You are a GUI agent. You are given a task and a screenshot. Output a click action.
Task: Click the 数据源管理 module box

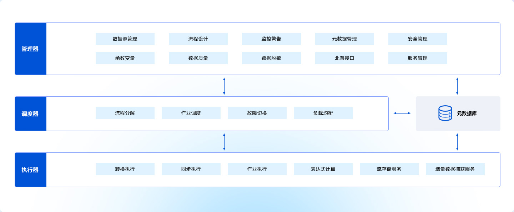pyautogui.click(x=125, y=39)
